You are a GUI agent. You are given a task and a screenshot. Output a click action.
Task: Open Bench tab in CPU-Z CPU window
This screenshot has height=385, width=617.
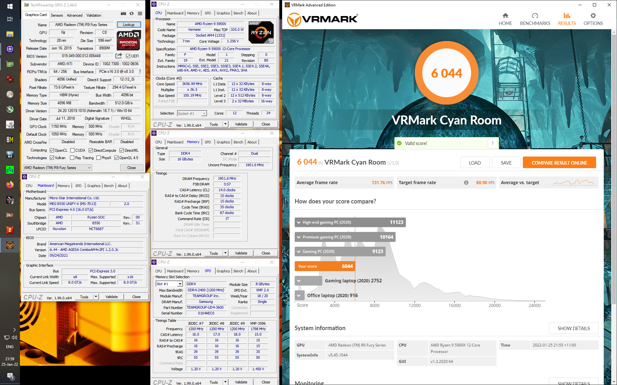pos(238,13)
